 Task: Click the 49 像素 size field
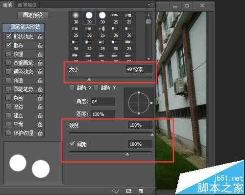[x=139, y=69]
